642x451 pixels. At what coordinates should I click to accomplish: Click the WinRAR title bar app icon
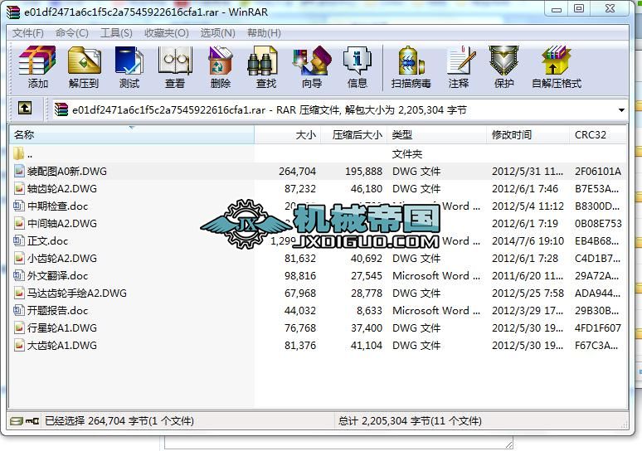(13, 12)
